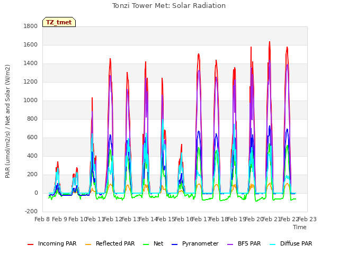Image resolution: width=339 pixels, height=254 pixels.
Task: Click the Feb 9 x-axis tick label
Action: 60,219
